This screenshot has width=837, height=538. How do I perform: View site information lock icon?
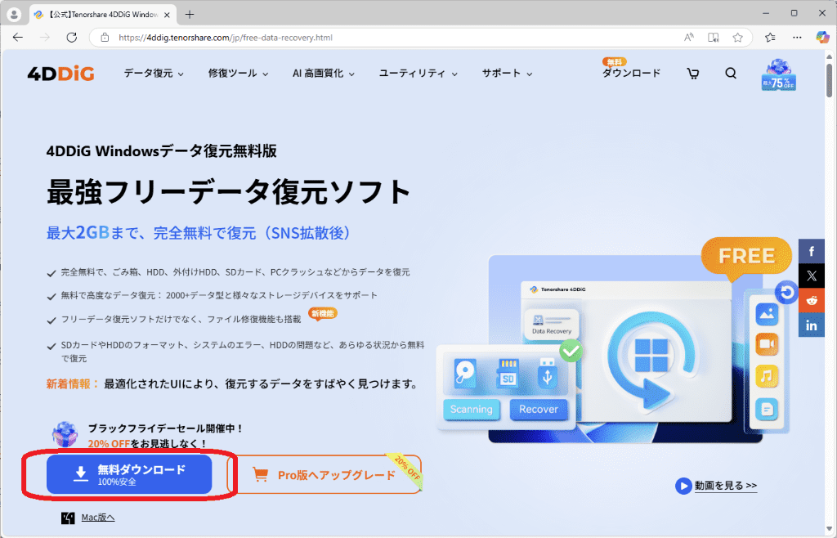click(x=105, y=38)
